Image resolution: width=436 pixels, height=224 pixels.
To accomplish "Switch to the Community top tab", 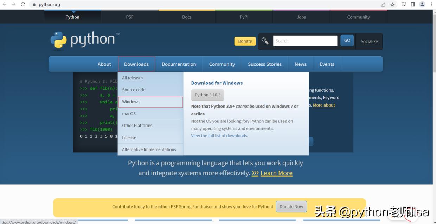I will click(x=358, y=17).
